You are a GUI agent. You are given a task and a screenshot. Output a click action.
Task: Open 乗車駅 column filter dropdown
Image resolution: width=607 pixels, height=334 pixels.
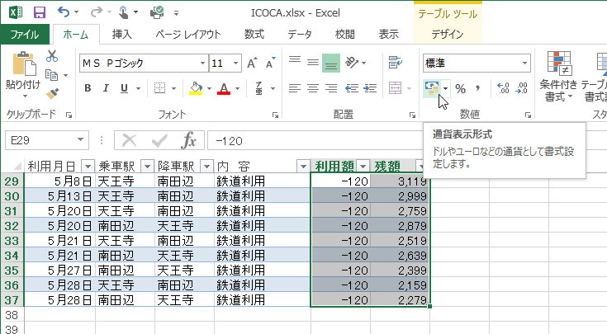pos(147,167)
